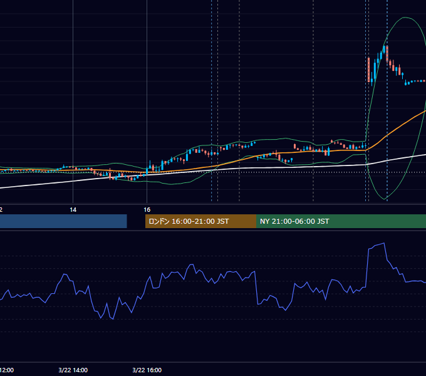
Task: Click the 16 hour label on time axis
Action: click(147, 210)
